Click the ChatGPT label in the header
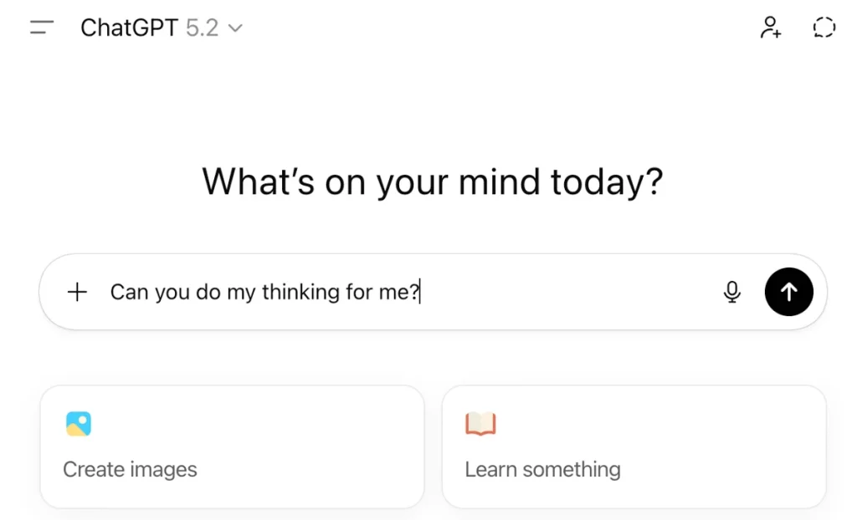Viewport: 857px width, 520px height. (x=130, y=28)
